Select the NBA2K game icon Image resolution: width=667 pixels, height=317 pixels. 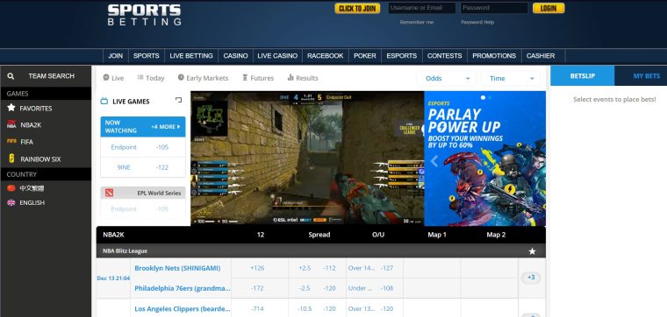tap(11, 124)
